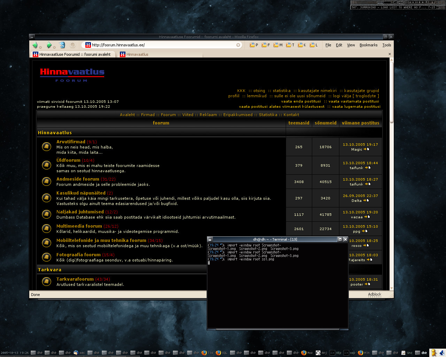Reload the page with the refresh icon
This screenshot has width=446, height=357.
(62, 45)
